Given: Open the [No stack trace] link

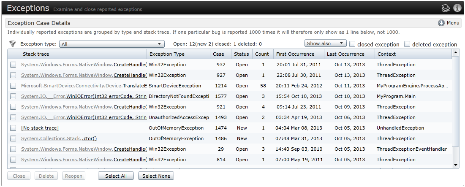Looking at the screenshot, I should pyautogui.click(x=40, y=128).
